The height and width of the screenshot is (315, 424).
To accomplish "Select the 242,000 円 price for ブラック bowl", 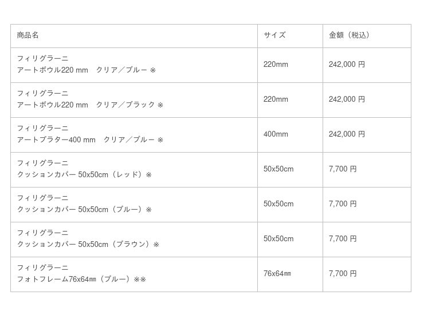I will (x=347, y=99).
